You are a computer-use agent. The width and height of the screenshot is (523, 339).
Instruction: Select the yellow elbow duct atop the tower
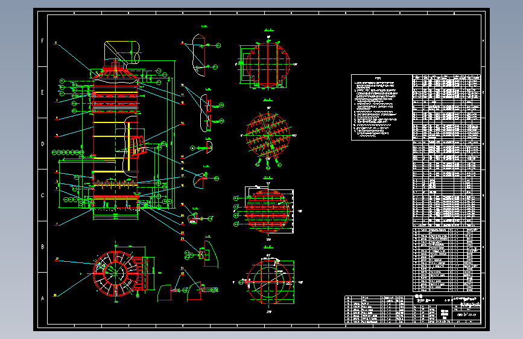click(122, 52)
